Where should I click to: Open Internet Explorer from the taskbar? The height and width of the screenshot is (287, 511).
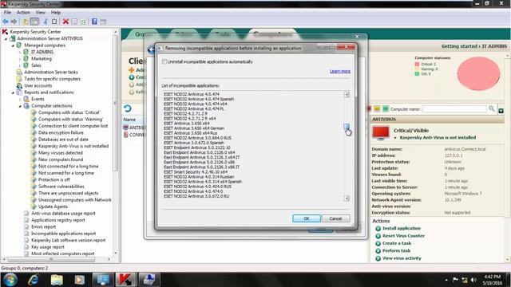(x=34, y=280)
